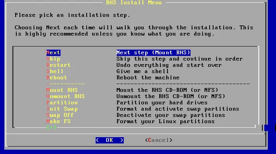Click 'Mount the RHS CD-ROM (or NFS)' text
Screen dimensions: 276x154
click(x=167, y=90)
